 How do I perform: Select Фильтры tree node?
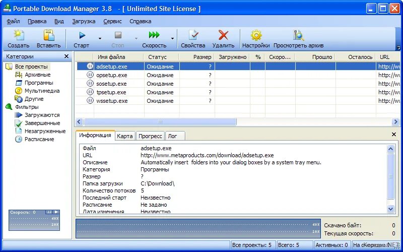coord(27,107)
